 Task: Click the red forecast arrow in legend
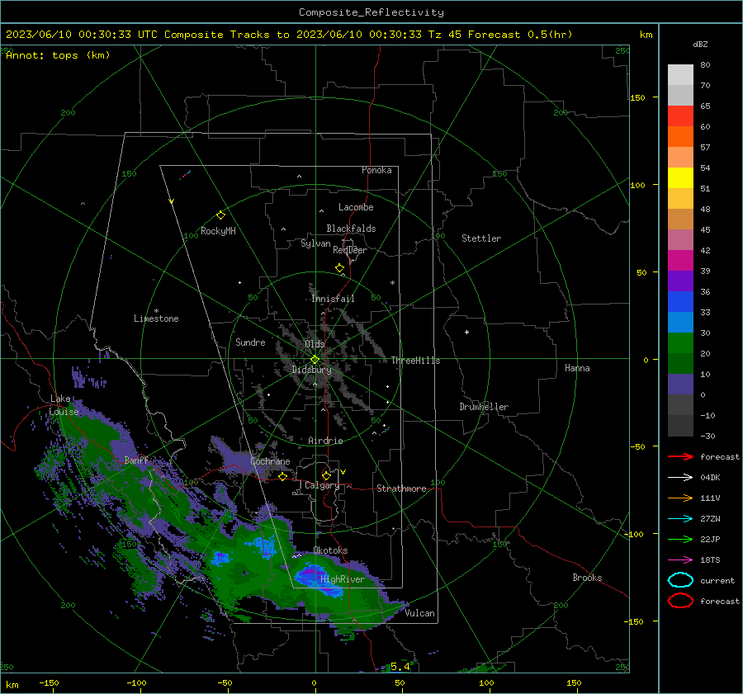(680, 456)
